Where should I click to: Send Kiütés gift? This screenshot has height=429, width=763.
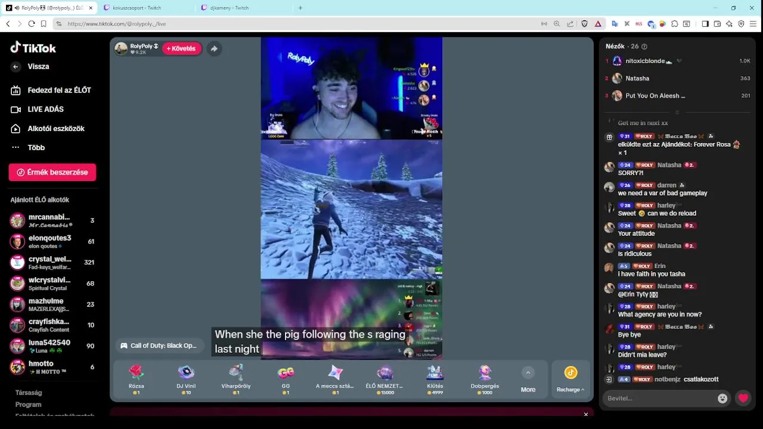[435, 380]
